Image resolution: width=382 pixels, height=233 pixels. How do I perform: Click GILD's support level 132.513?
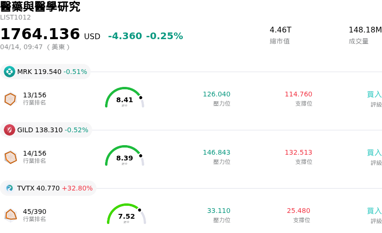click(298, 152)
